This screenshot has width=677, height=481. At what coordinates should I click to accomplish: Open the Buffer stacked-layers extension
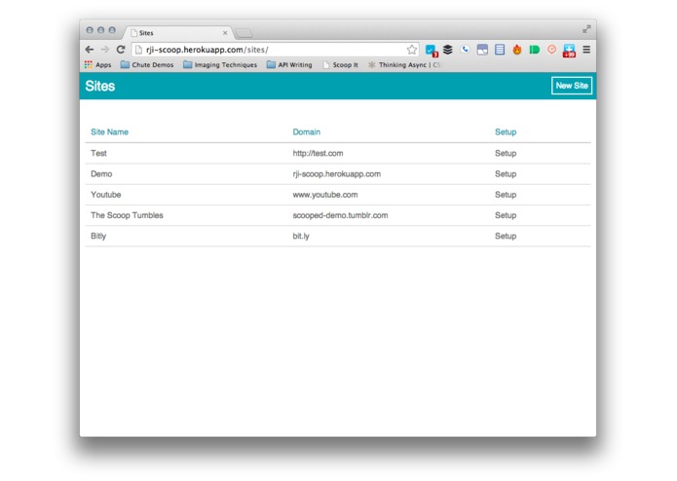point(448,50)
